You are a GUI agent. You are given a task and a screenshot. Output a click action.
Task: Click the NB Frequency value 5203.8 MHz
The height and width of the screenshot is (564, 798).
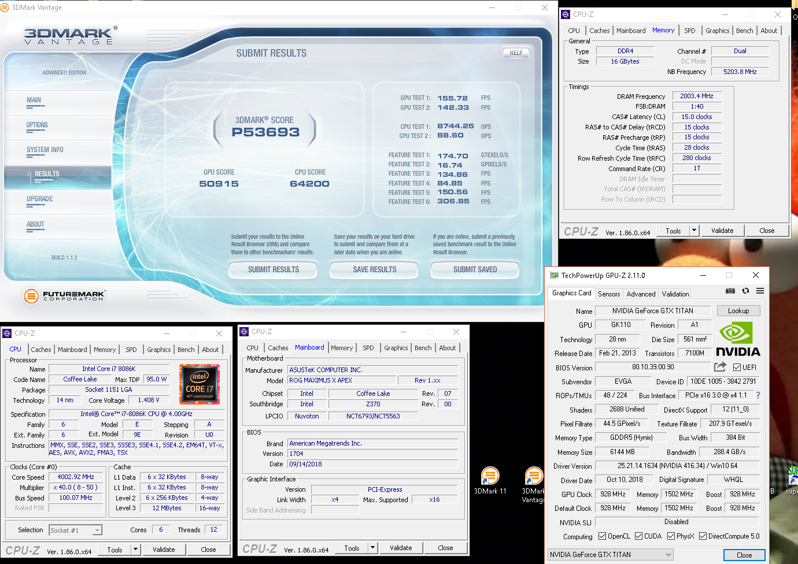coord(740,72)
